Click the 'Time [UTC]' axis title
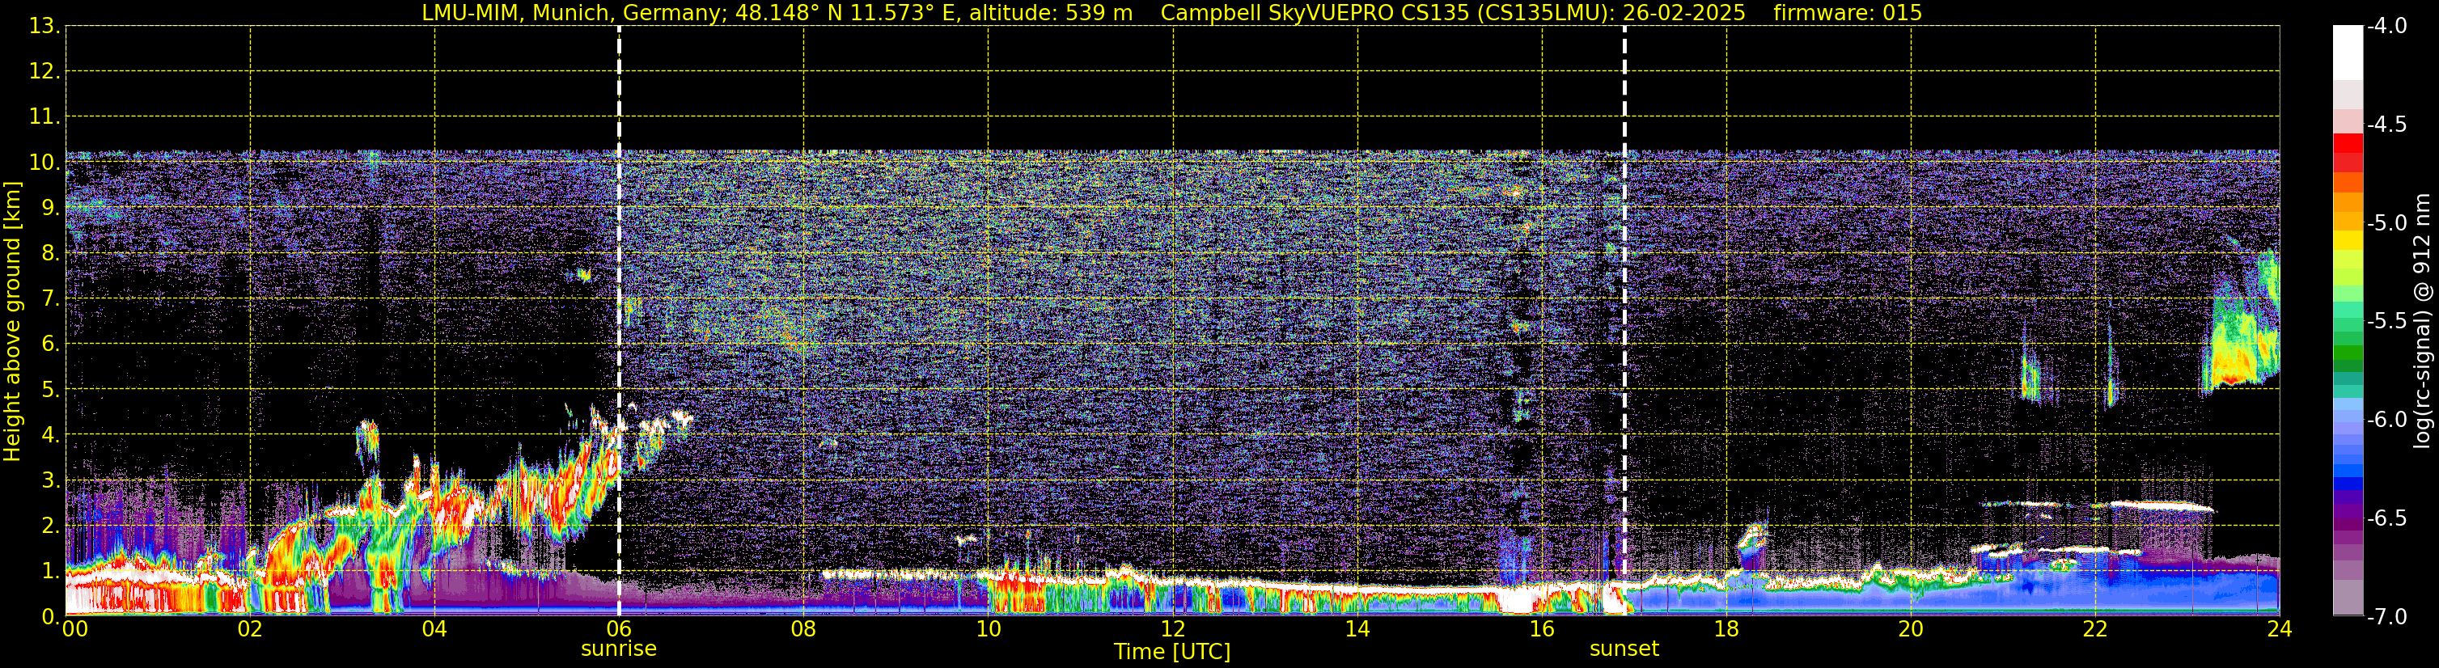This screenshot has width=2439, height=668. 1172,652
